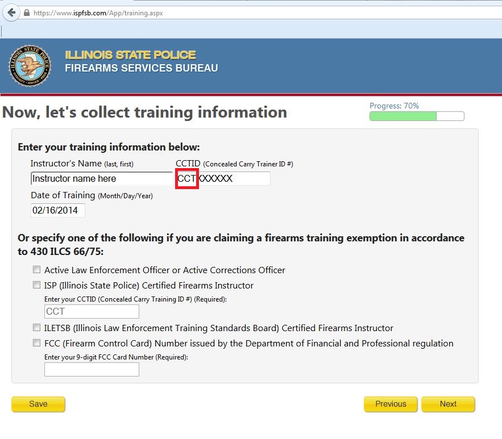Click the training page heading text

[x=144, y=112]
